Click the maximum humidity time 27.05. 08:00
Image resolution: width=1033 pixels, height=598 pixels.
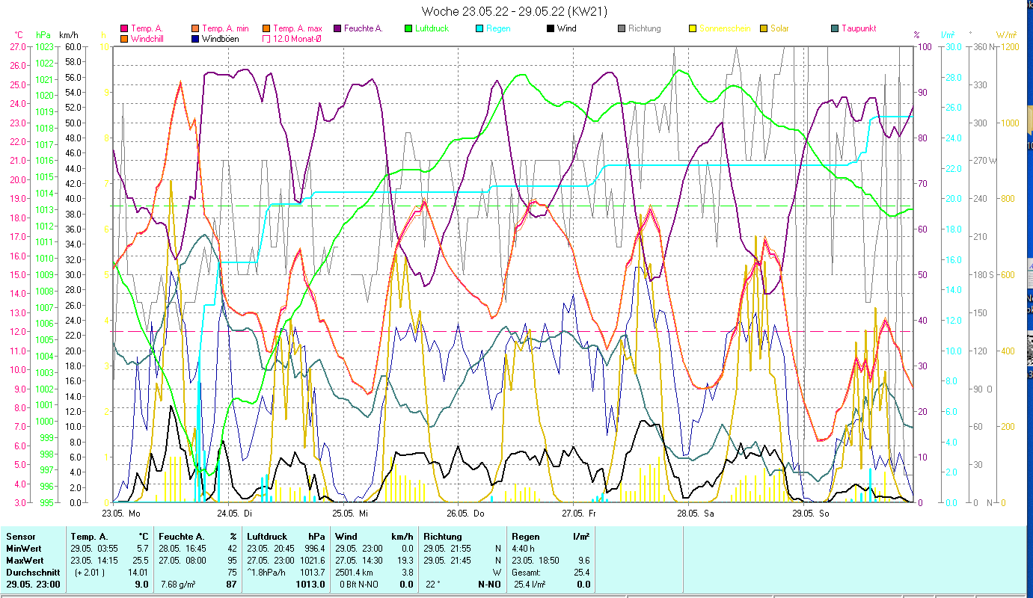point(182,561)
